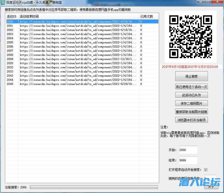Minimize the application window
Screen dimensions: 224x193
click(x=200, y=2)
